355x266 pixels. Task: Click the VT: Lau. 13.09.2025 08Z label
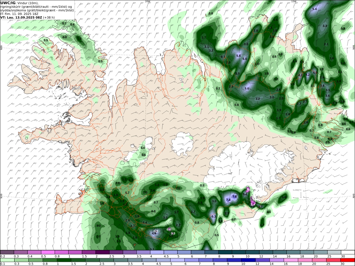(x=21, y=17)
